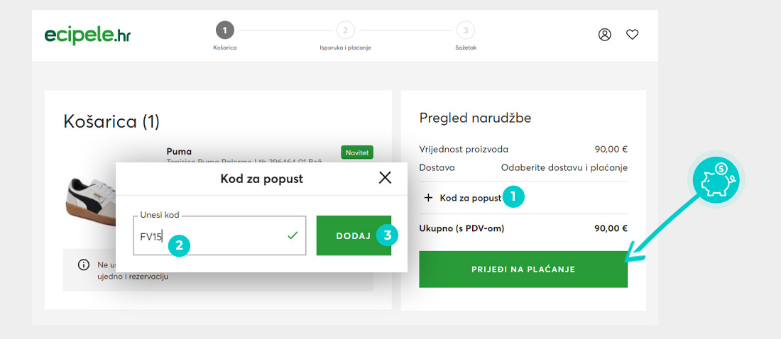Screen dimensions: 781x339
Task: Close the Kod za popust dialog
Action: point(385,178)
